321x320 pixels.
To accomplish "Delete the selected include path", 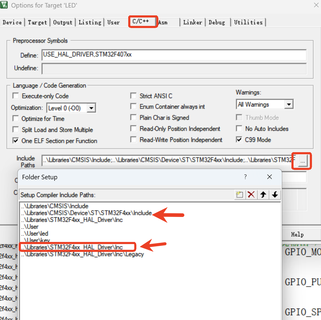I will click(251, 195).
